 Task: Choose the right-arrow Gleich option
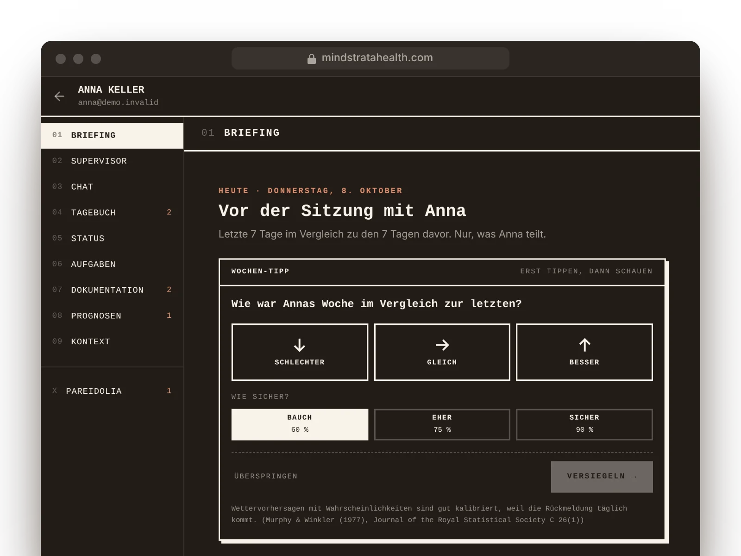click(442, 352)
